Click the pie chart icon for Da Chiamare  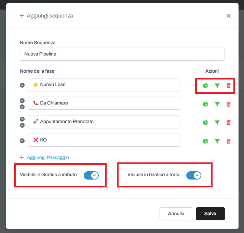(x=205, y=104)
